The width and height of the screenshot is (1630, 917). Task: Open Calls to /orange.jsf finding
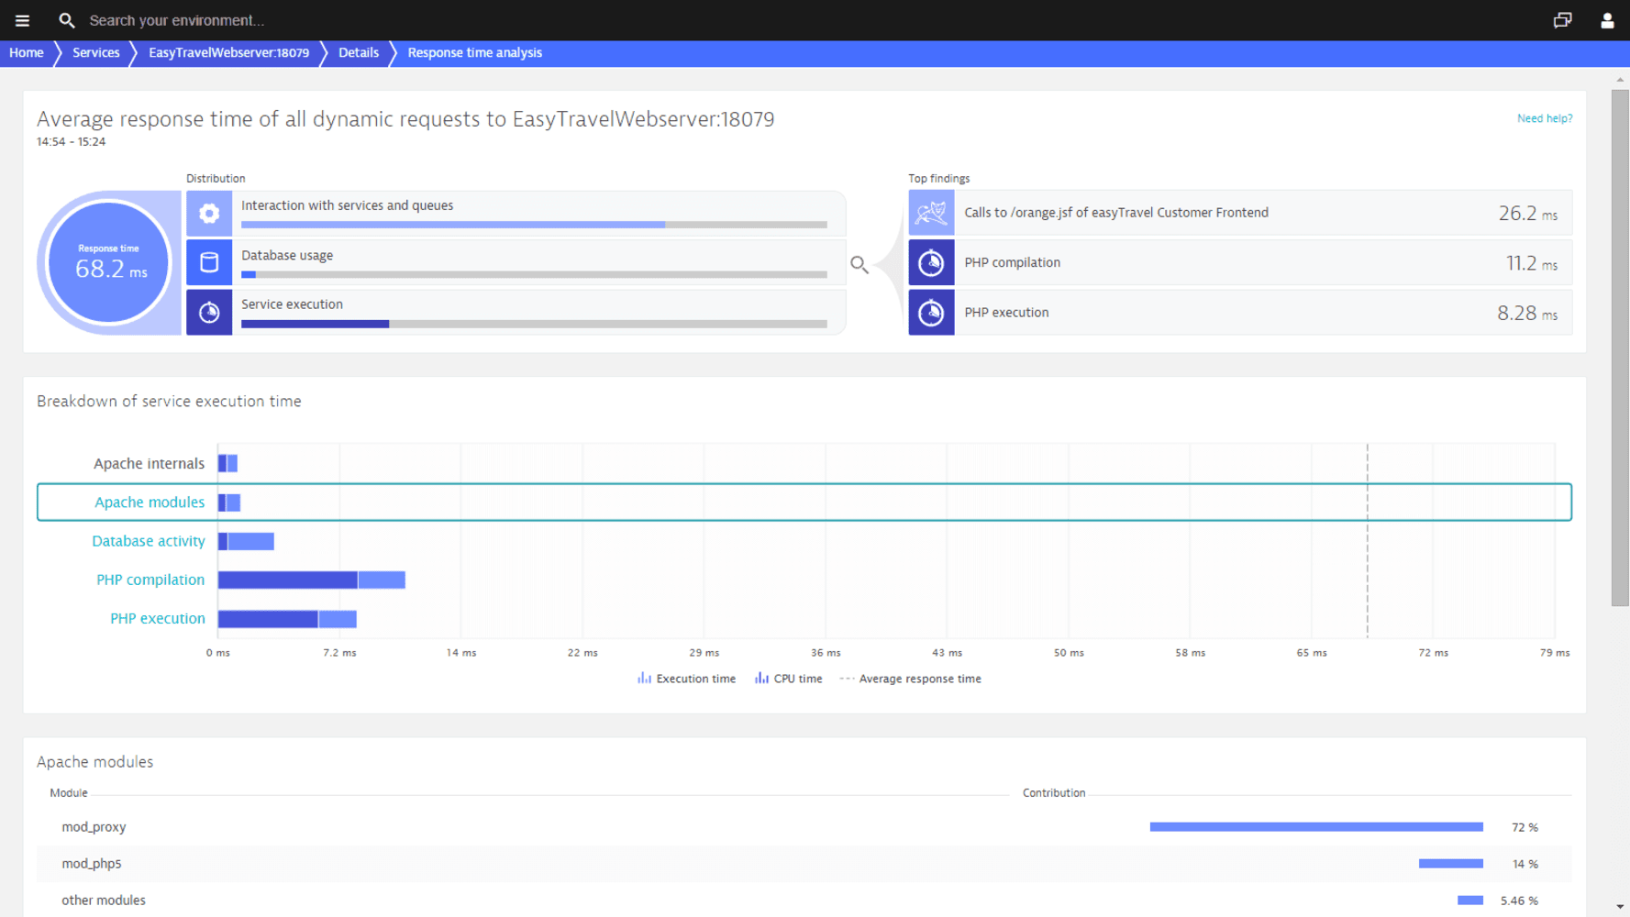pyautogui.click(x=1240, y=213)
